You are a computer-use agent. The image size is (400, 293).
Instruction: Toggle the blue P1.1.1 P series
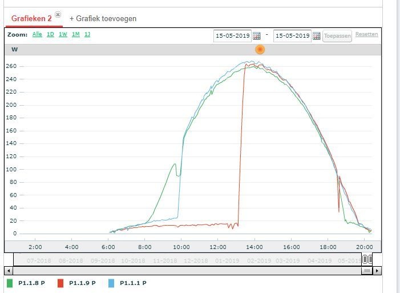(x=111, y=283)
